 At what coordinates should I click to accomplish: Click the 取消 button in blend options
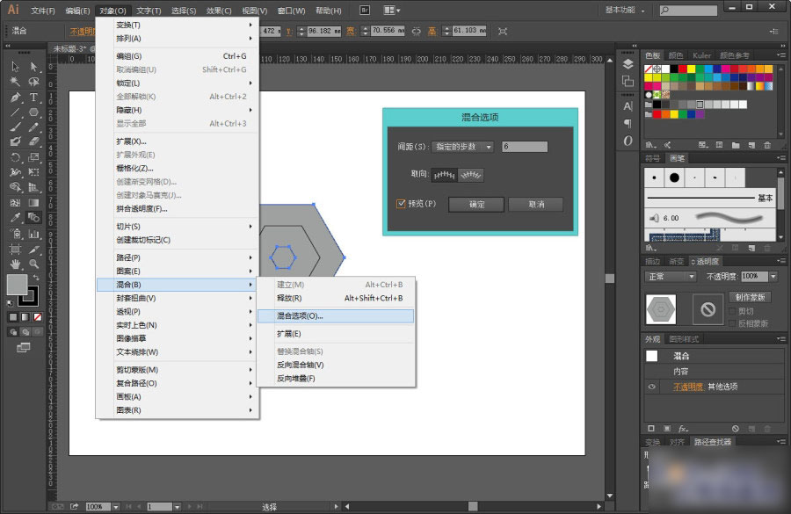tap(536, 205)
